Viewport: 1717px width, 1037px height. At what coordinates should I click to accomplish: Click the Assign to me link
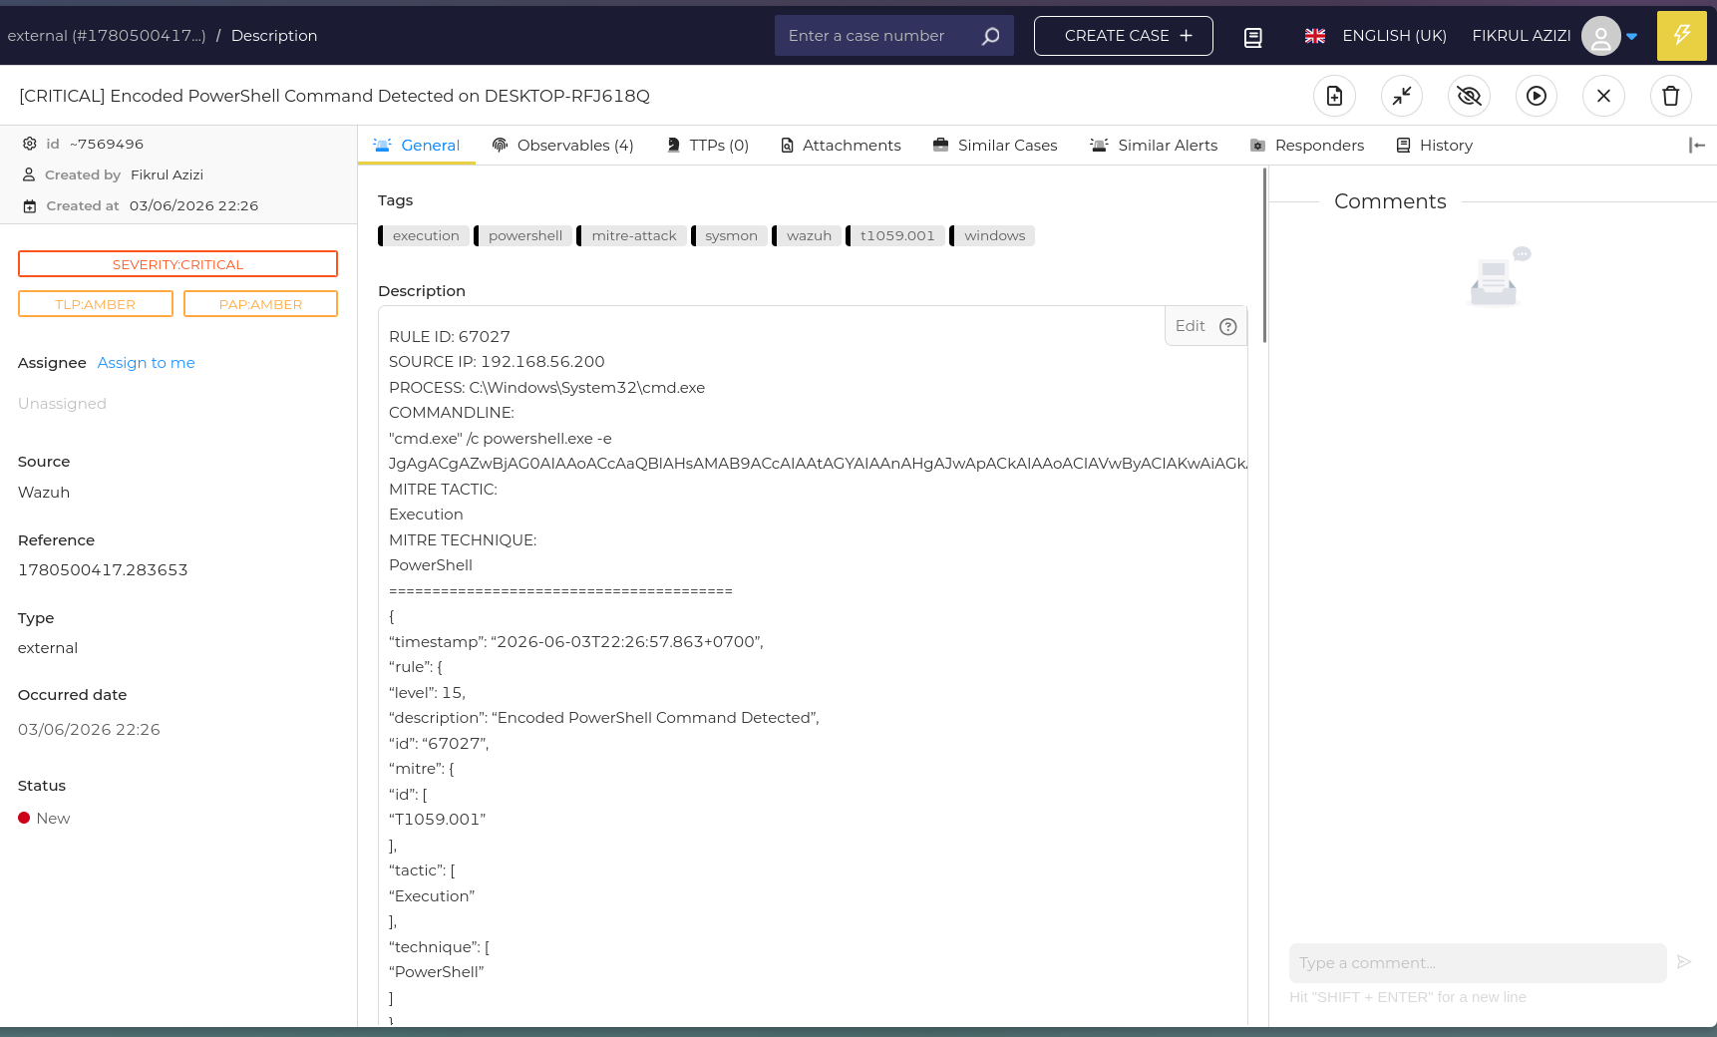pyautogui.click(x=147, y=363)
